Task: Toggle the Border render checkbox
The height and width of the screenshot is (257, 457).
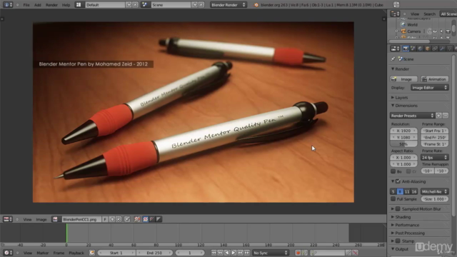Action: 393,171
